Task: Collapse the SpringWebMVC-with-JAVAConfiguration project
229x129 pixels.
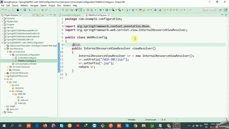Action: [2, 43]
